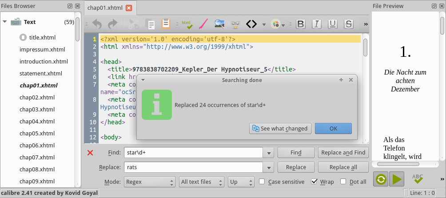Enable the Dot all checkbox

click(343, 182)
